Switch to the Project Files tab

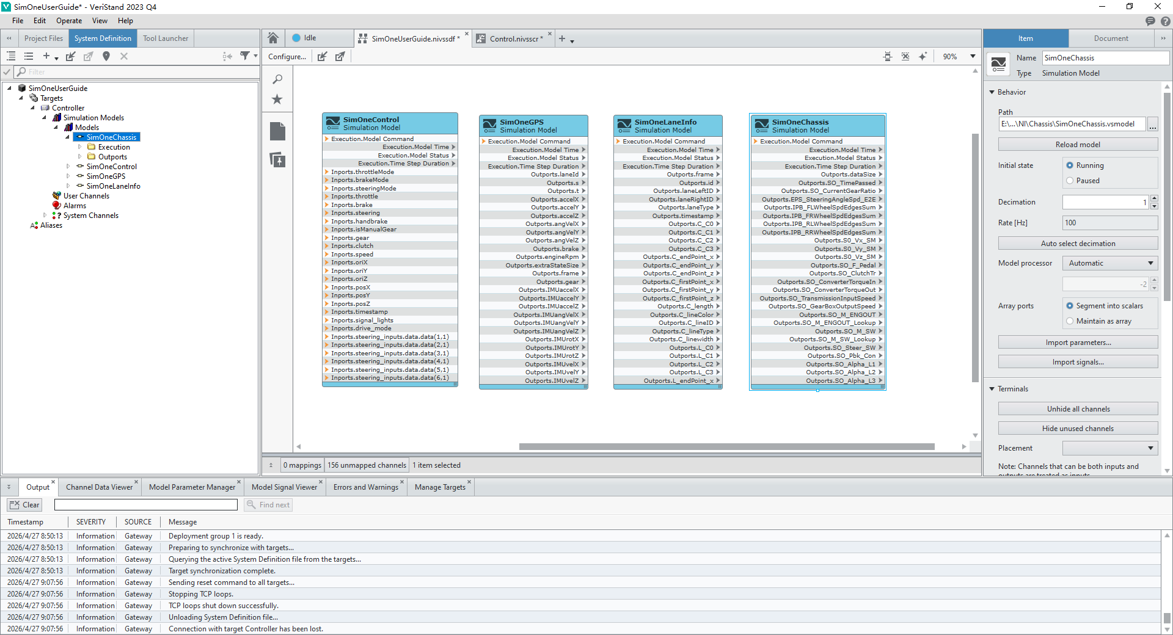[43, 38]
